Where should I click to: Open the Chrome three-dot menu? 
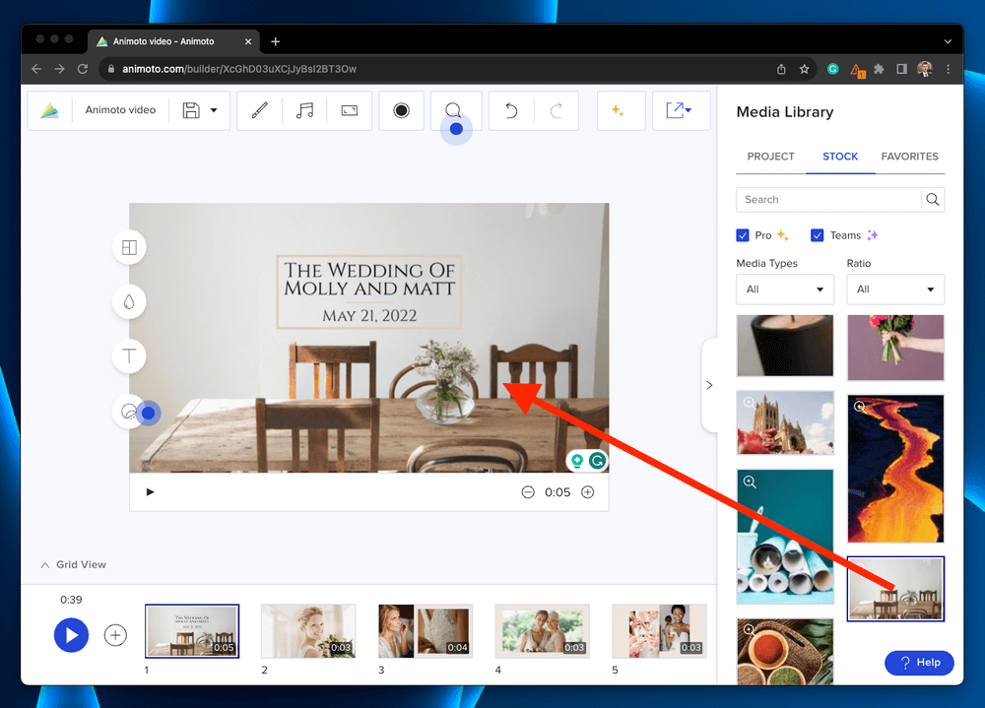click(x=948, y=69)
